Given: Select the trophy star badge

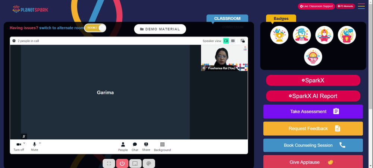Looking at the screenshot, I should [279, 35].
